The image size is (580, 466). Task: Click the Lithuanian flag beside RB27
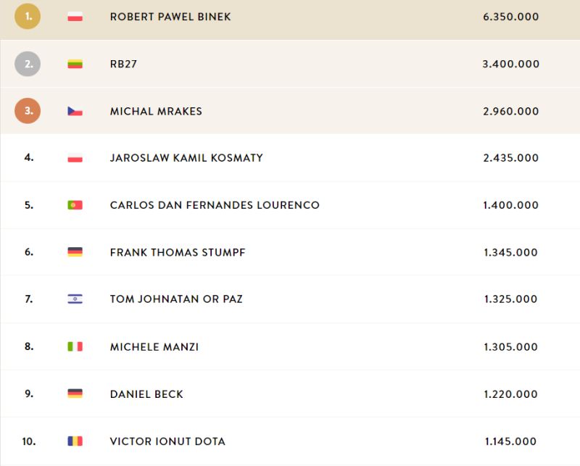pyautogui.click(x=75, y=64)
